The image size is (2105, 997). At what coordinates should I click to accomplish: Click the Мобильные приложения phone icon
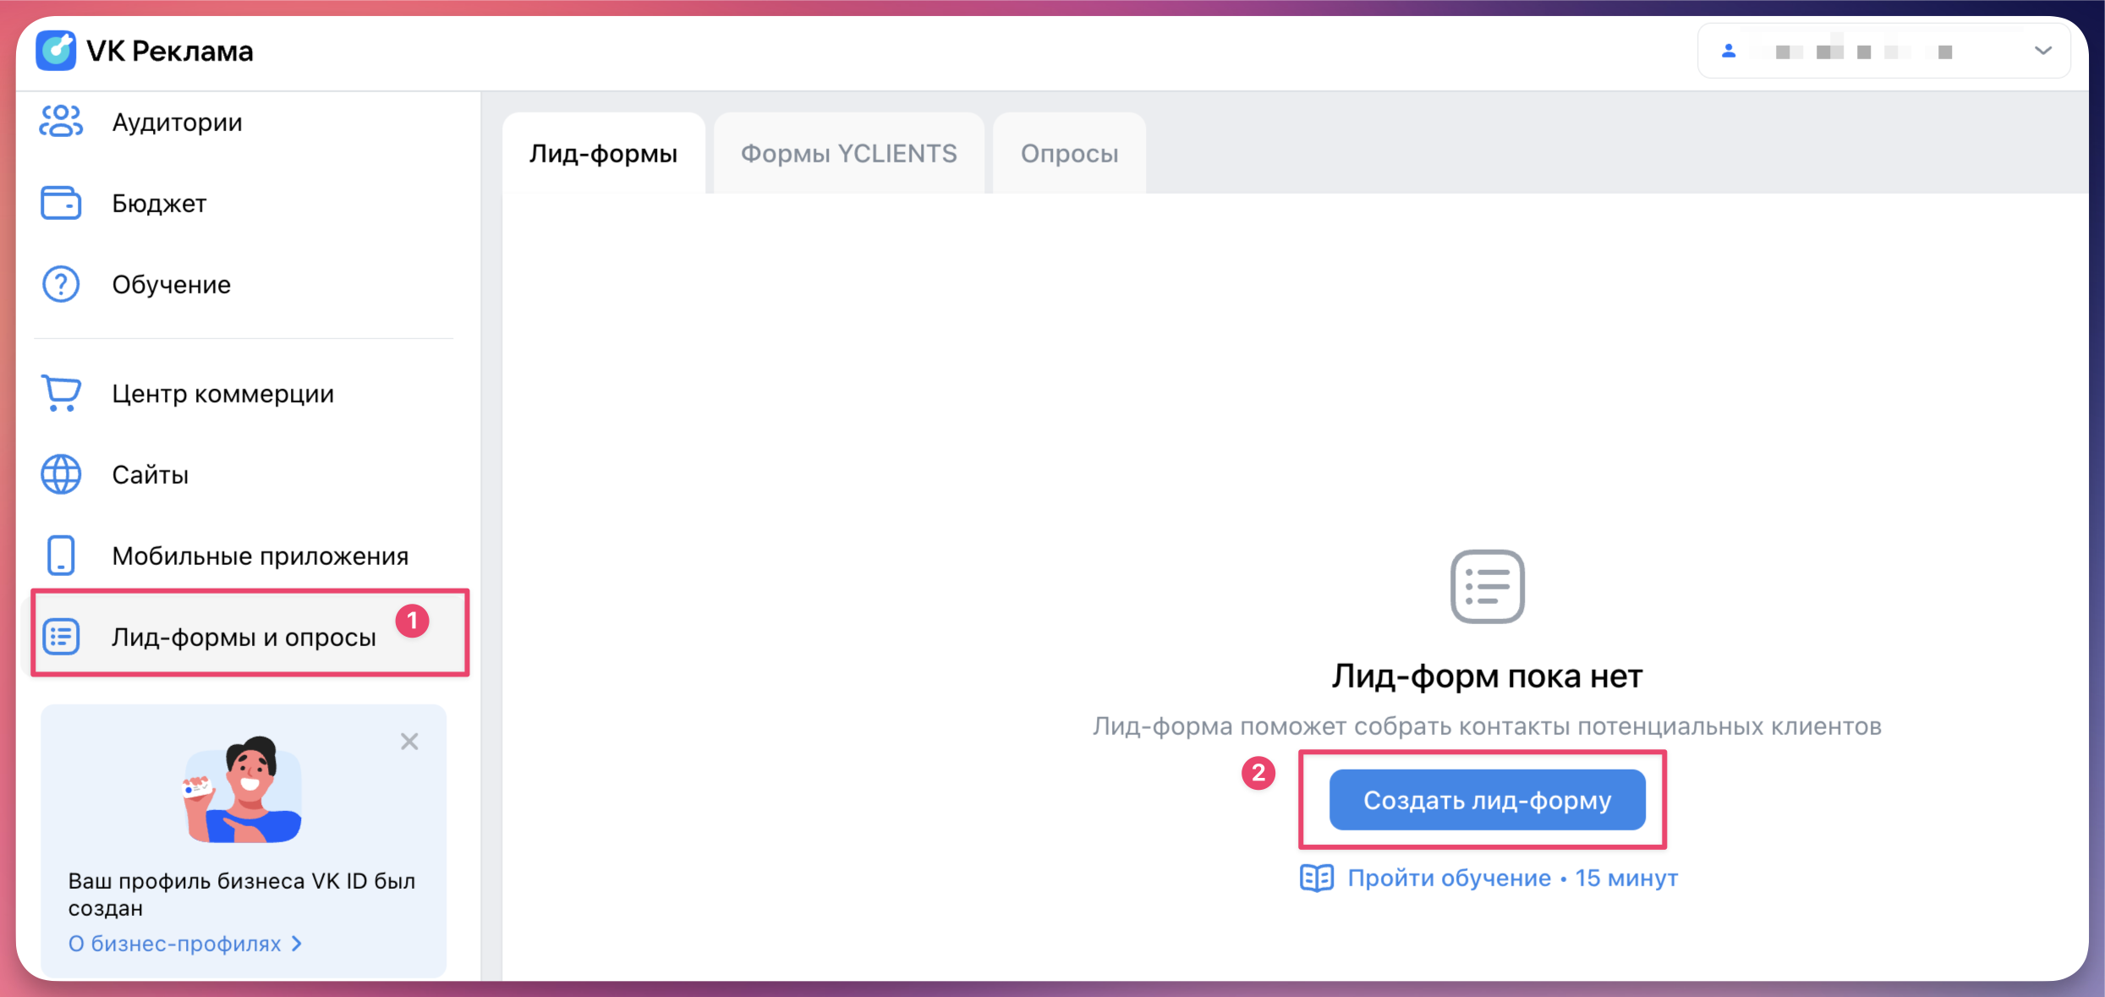pos(61,556)
